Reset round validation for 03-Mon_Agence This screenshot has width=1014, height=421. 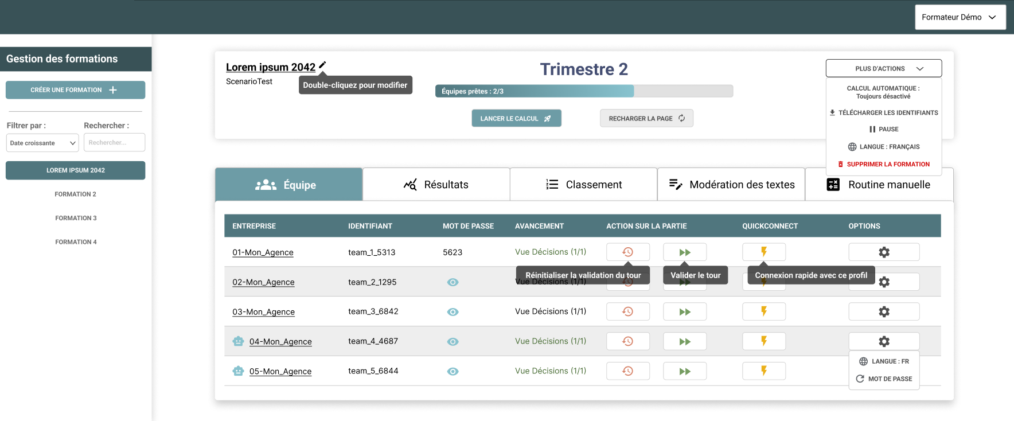[628, 311]
